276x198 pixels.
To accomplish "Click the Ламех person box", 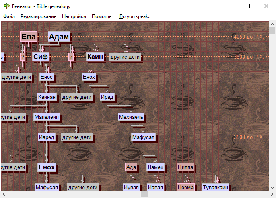I will tap(155, 167).
